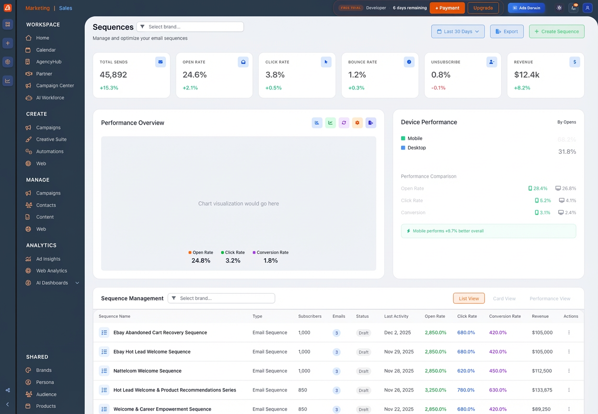The width and height of the screenshot is (598, 414).
Task: Open Creative Suite from the sidebar
Action: click(51, 139)
